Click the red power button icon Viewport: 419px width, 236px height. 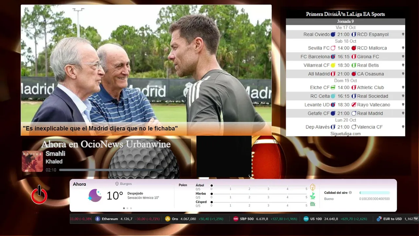click(39, 195)
